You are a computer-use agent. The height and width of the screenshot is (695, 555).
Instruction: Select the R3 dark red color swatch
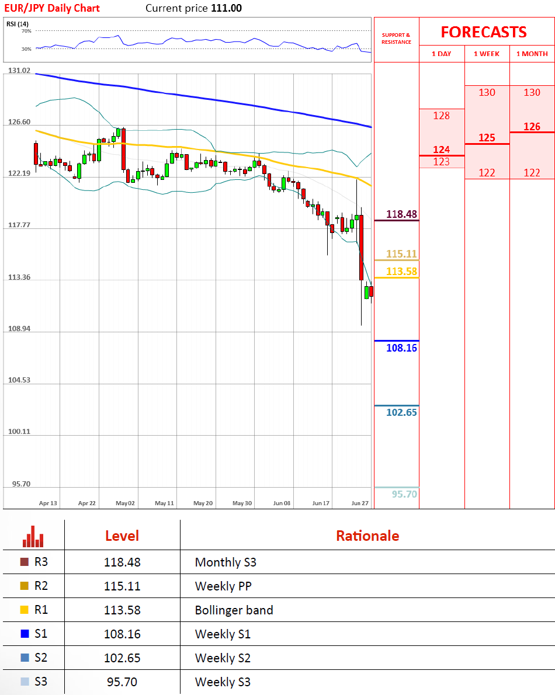point(24,562)
